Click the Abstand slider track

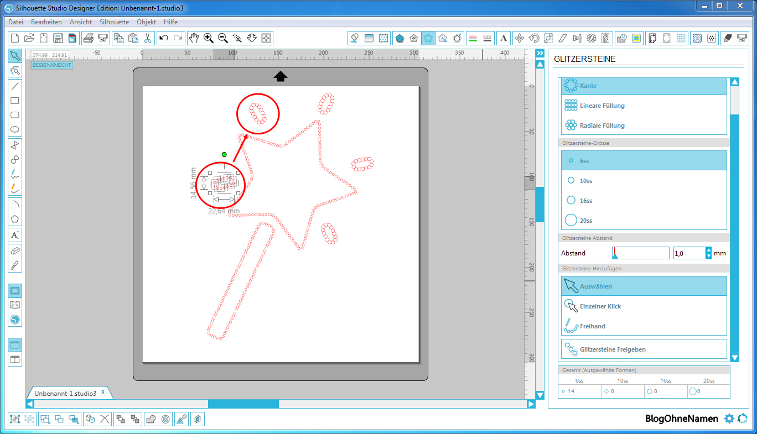click(x=641, y=253)
